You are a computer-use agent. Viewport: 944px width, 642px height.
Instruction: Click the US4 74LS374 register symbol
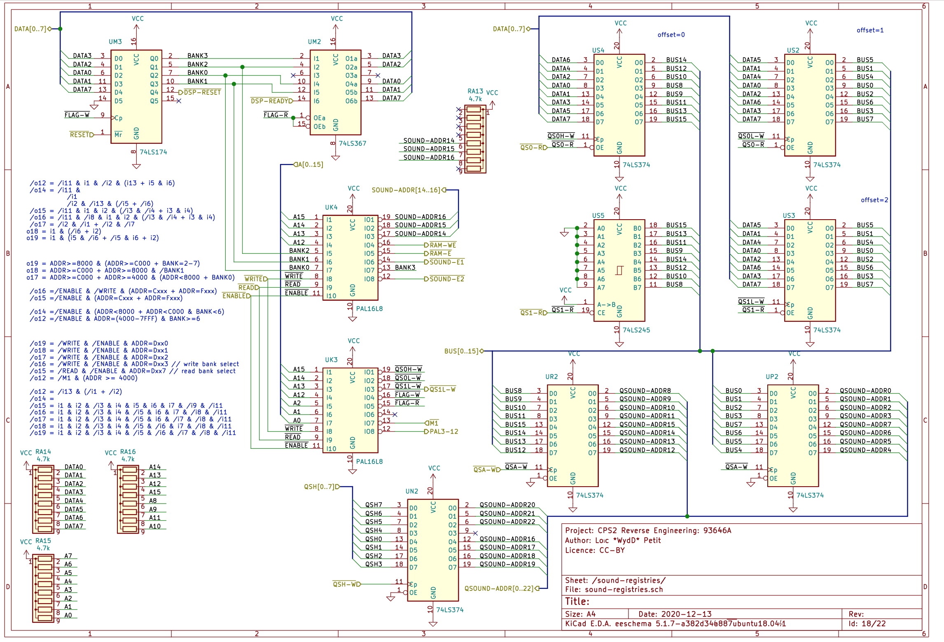pos(619,105)
